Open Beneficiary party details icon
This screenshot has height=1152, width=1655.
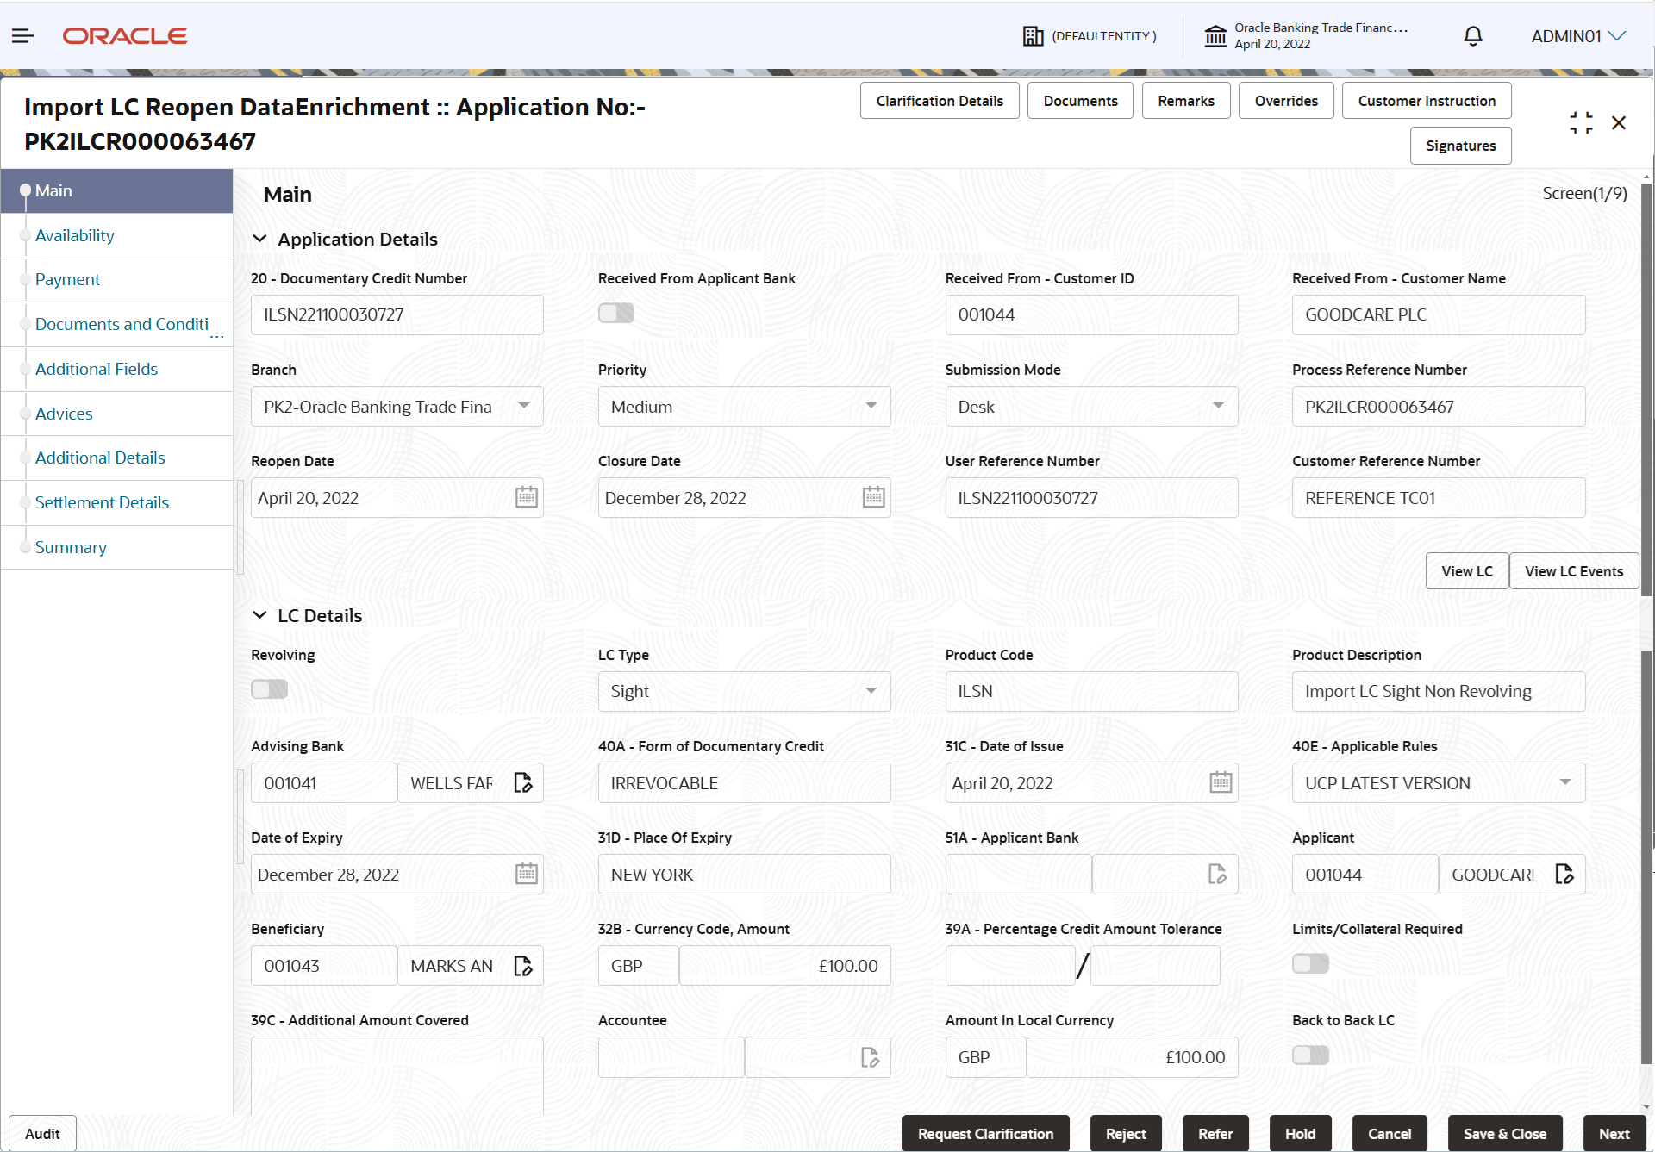click(523, 965)
